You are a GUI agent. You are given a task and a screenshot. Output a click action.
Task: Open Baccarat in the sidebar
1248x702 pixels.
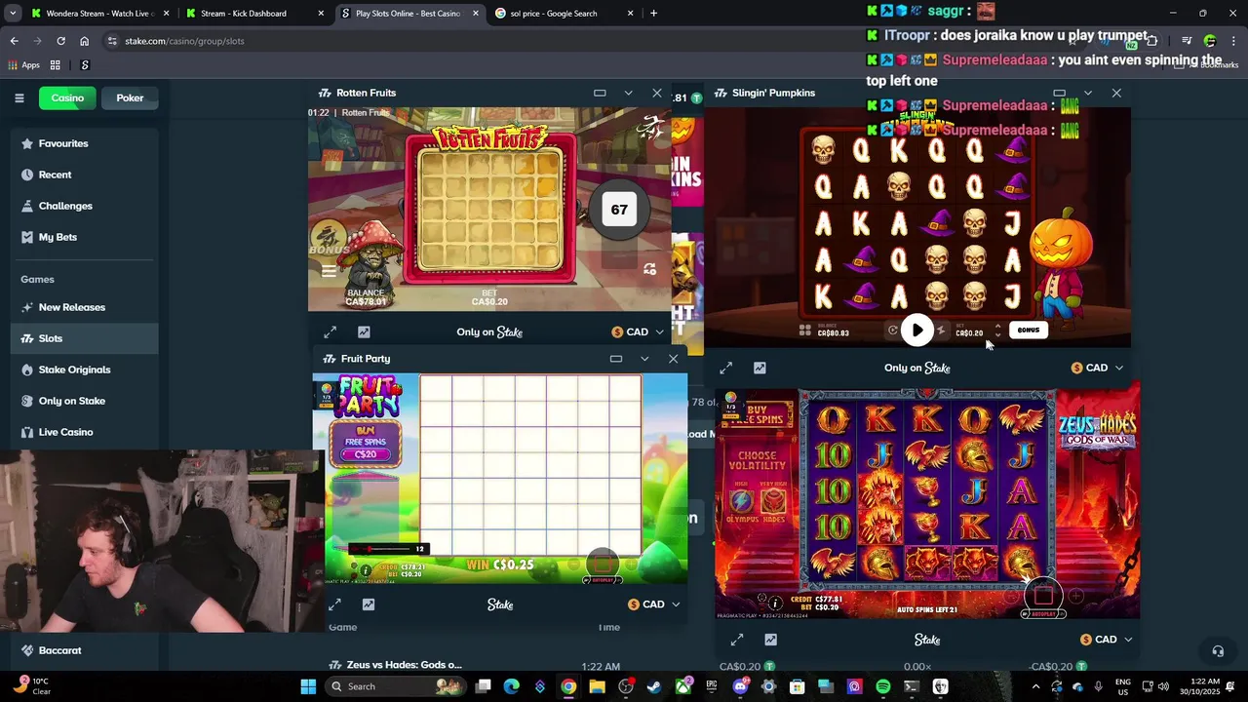click(84, 650)
